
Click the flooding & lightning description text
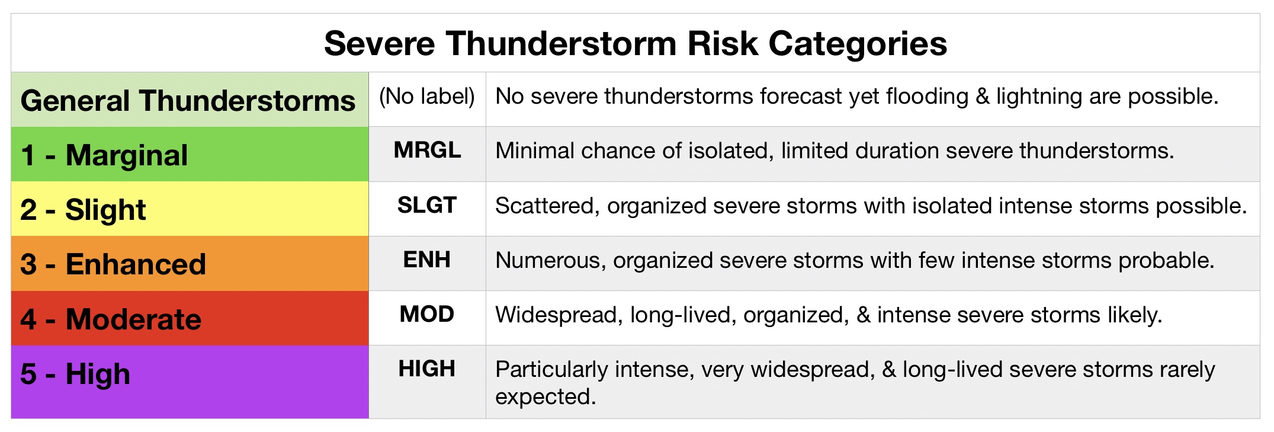click(x=856, y=97)
